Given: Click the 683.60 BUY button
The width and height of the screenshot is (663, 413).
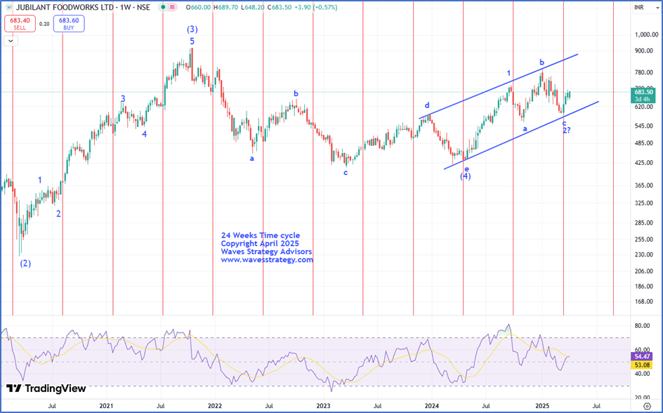Looking at the screenshot, I should [69, 24].
